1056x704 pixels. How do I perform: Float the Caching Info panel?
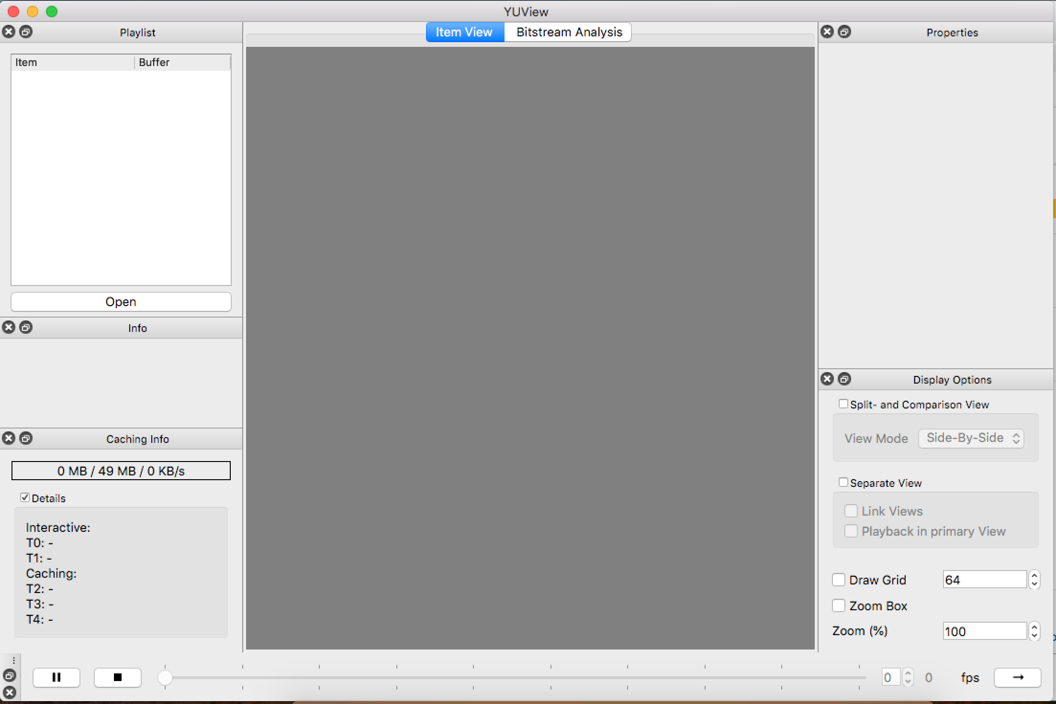26,438
